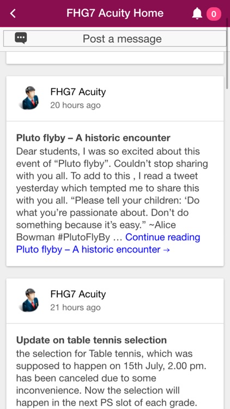The width and height of the screenshot is (230, 409).
Task: Open the Post a message field
Action: (115, 39)
